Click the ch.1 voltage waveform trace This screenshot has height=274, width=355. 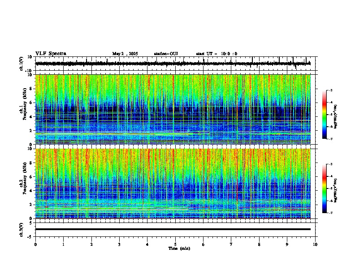coord(173,64)
